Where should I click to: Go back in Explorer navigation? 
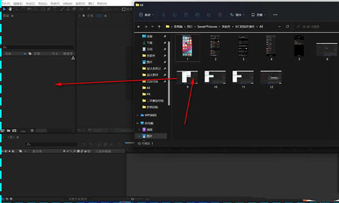(138, 27)
